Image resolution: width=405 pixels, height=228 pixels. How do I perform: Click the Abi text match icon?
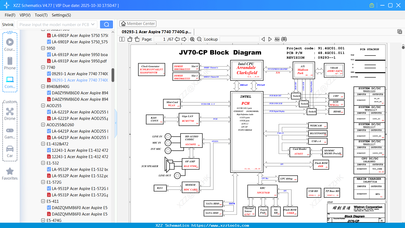click(277, 39)
